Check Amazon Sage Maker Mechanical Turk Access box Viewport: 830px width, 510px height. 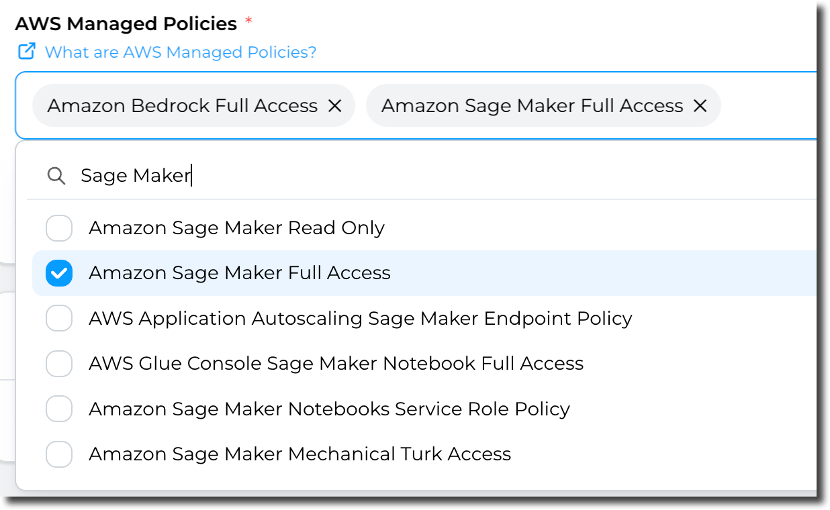[59, 454]
